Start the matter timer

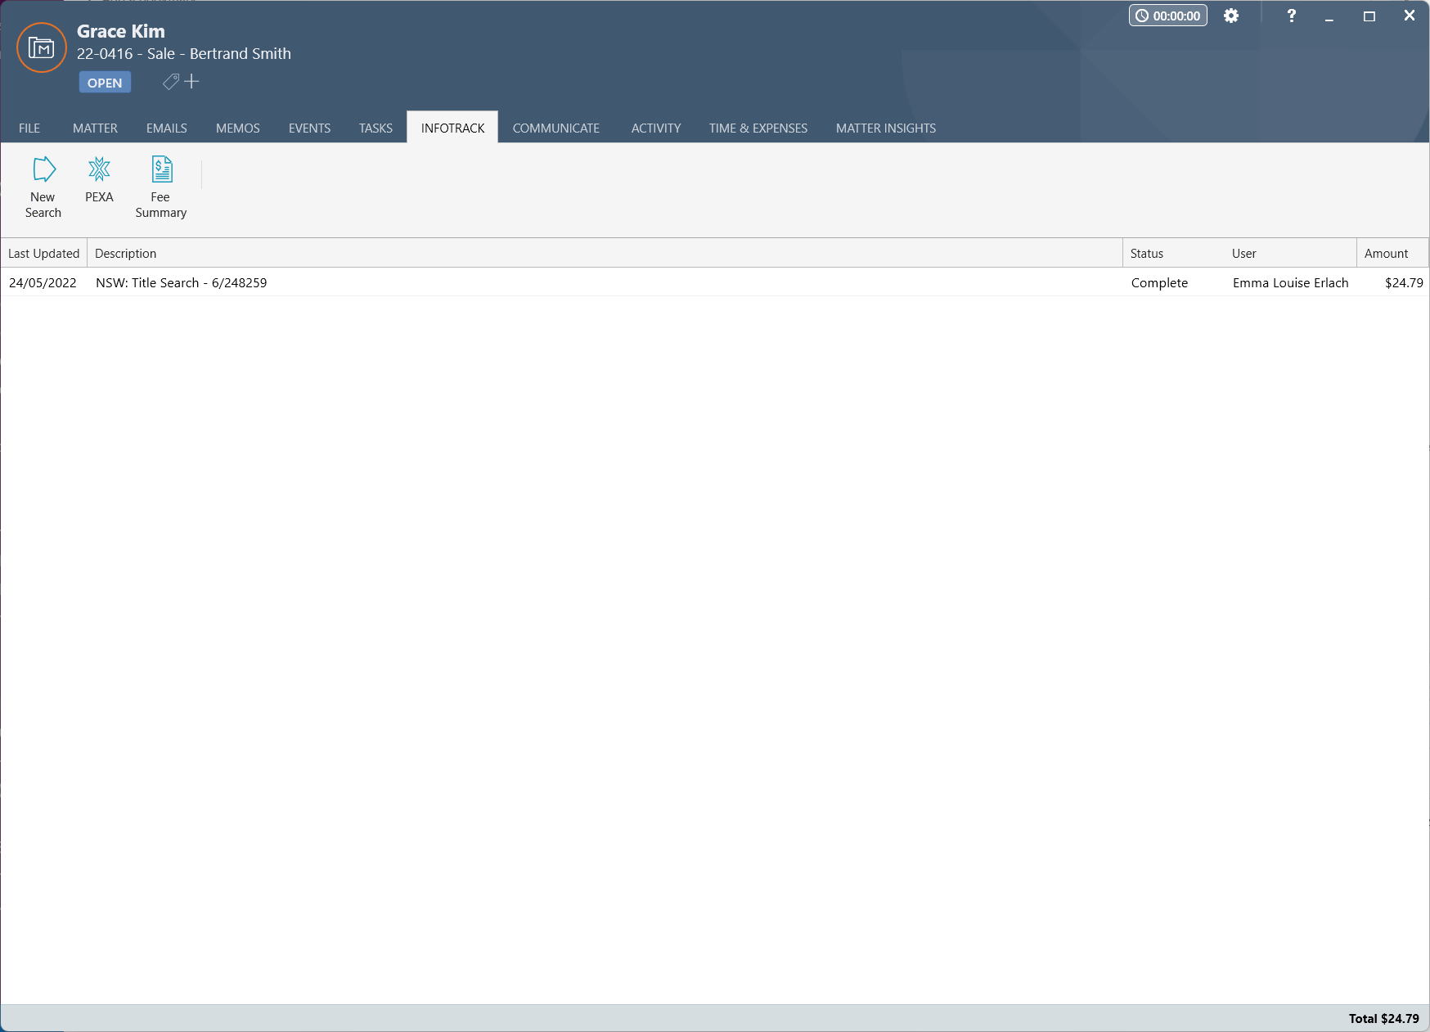(1167, 15)
